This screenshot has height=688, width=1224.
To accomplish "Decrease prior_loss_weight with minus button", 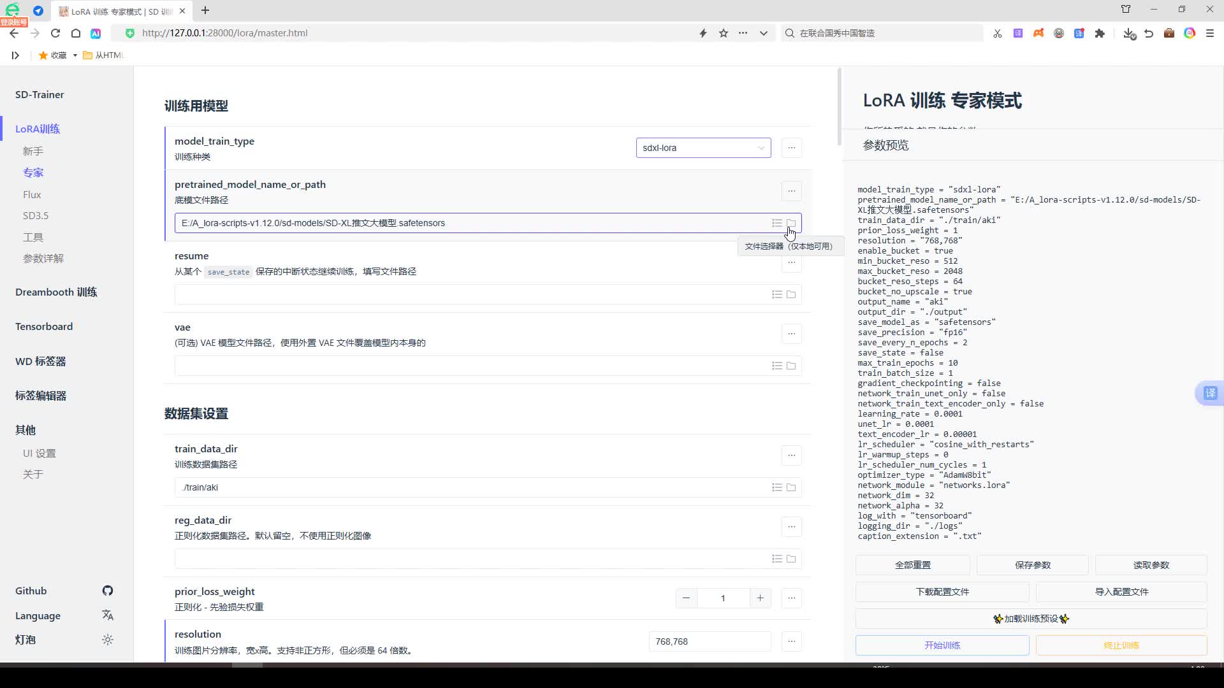I will click(x=686, y=598).
